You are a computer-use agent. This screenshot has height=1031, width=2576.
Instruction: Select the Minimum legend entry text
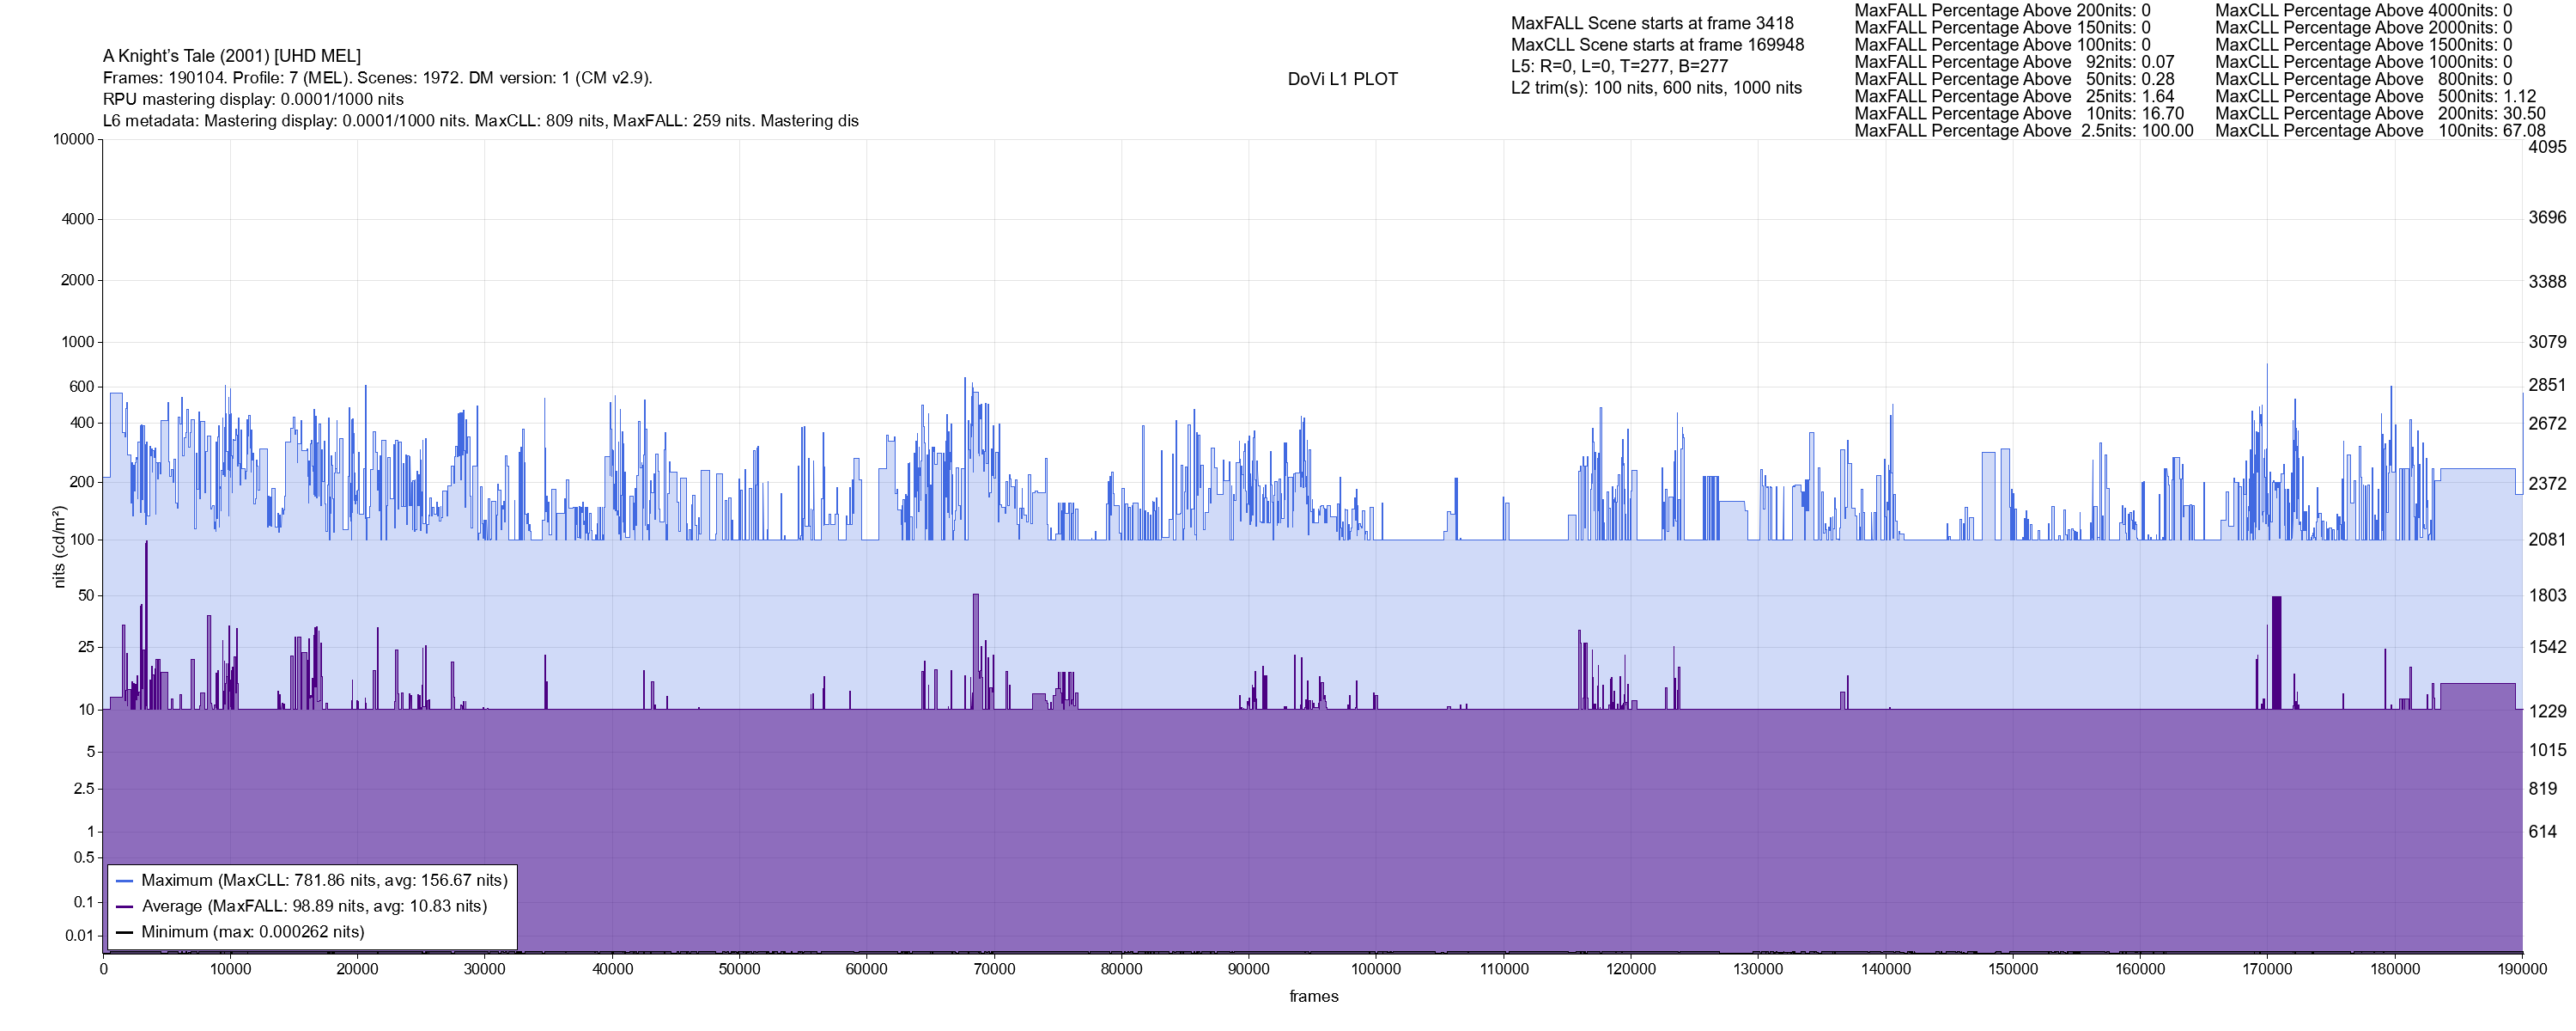point(252,932)
